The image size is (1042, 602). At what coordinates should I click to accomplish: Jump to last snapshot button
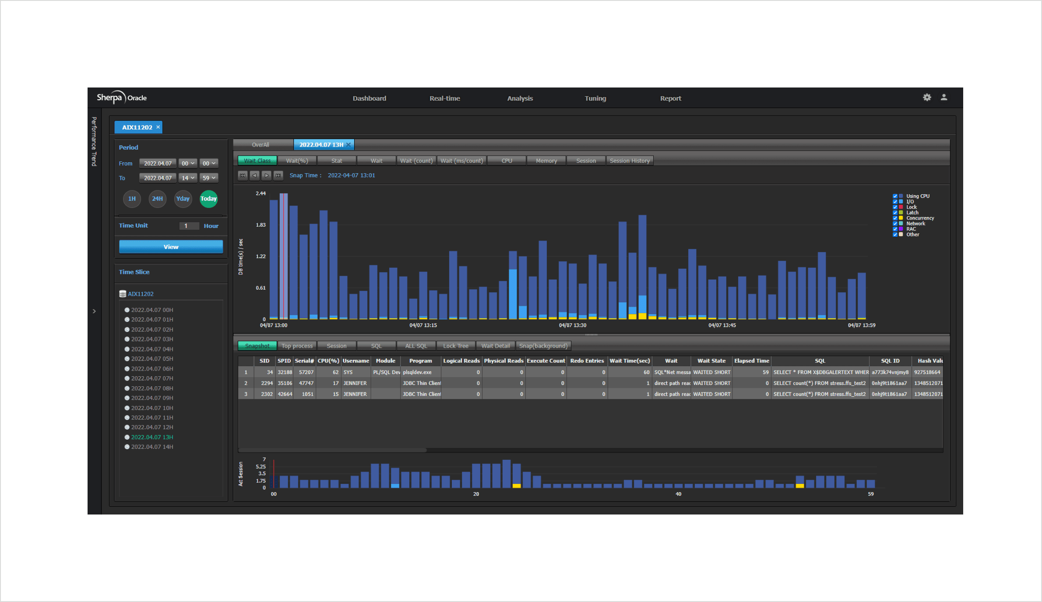coord(278,175)
